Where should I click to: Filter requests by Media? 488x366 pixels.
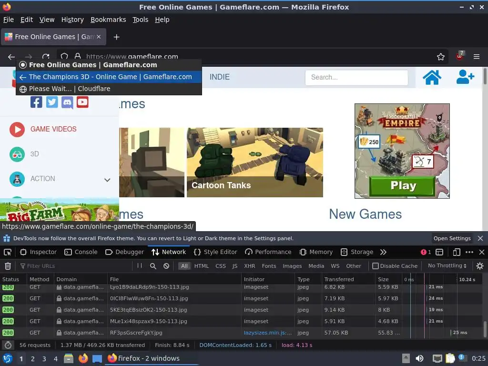316,266
